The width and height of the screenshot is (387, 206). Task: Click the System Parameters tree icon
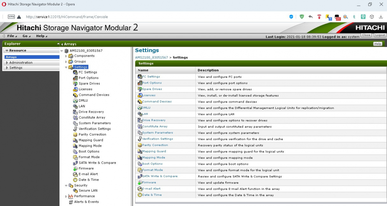(x=75, y=123)
